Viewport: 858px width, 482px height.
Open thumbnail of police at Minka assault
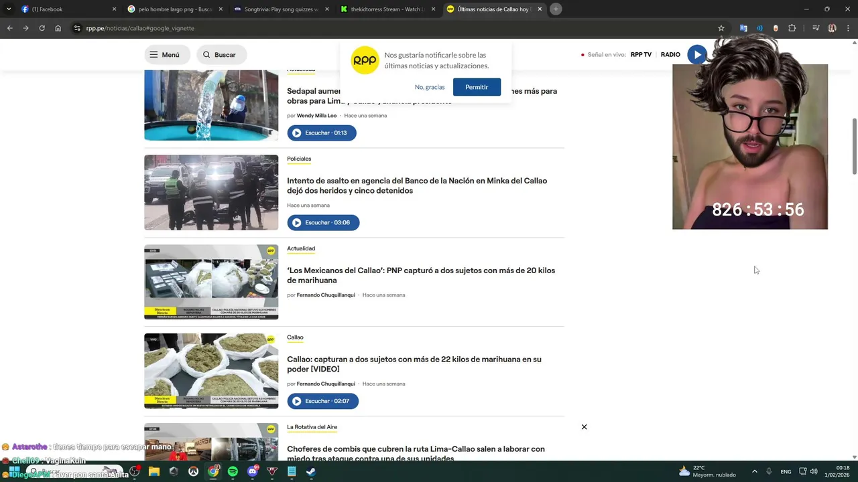tap(211, 193)
